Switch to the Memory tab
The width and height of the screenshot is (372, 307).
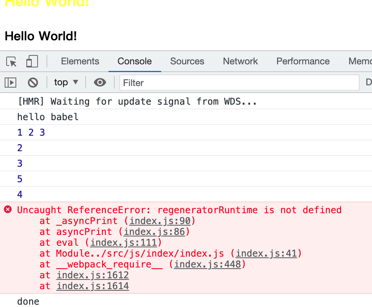[360, 61]
